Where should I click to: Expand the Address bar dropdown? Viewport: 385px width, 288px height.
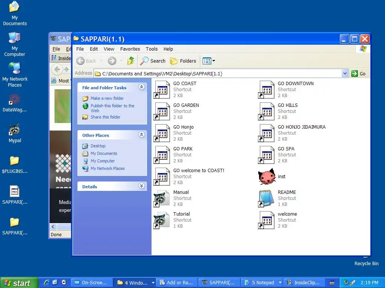pyautogui.click(x=345, y=73)
